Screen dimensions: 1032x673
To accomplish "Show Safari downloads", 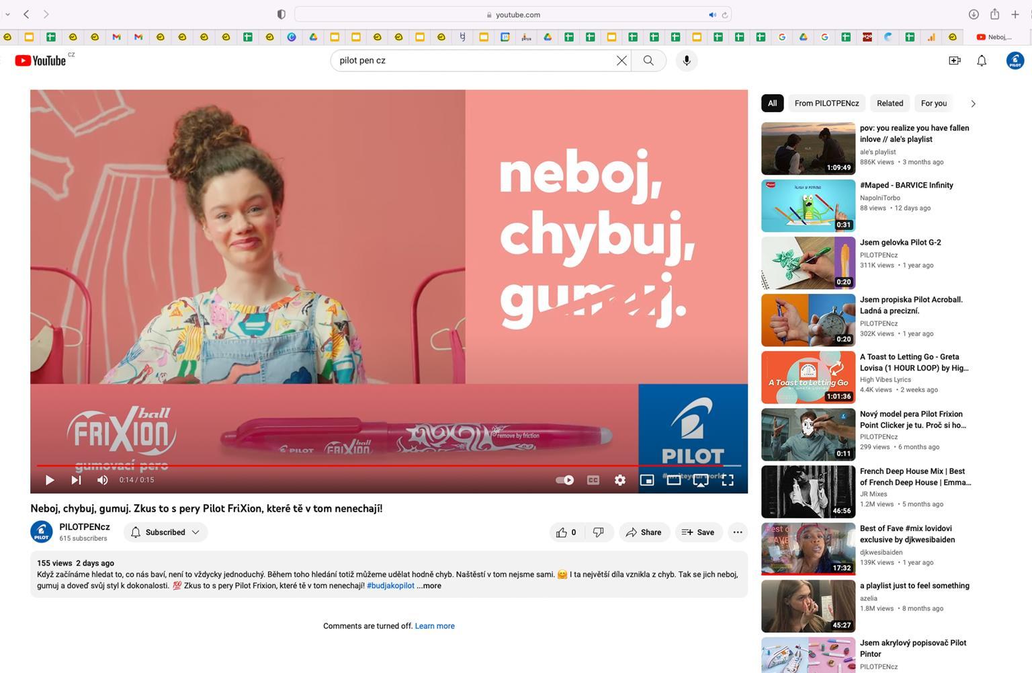I will 973,14.
